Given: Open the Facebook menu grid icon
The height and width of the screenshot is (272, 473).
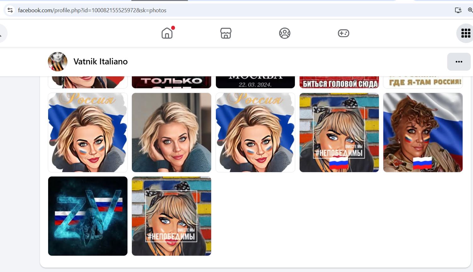Looking at the screenshot, I should coord(465,33).
